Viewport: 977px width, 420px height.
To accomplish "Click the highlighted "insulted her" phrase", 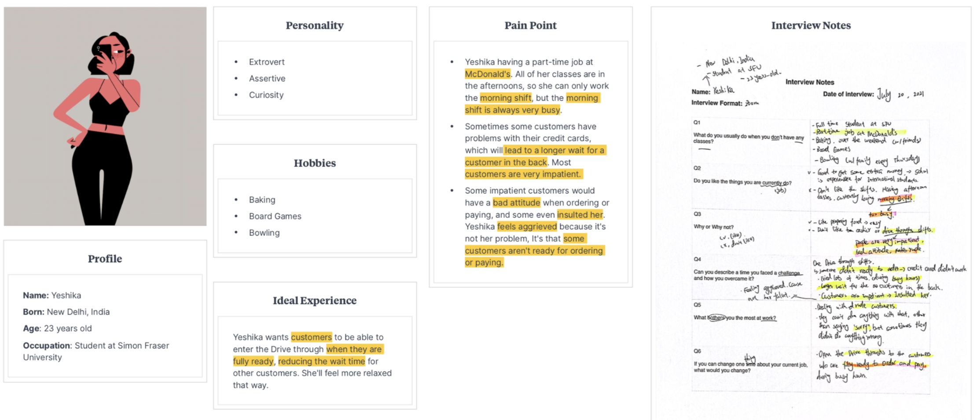I will point(580,215).
